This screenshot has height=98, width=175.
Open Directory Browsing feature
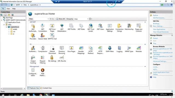point(62,50)
